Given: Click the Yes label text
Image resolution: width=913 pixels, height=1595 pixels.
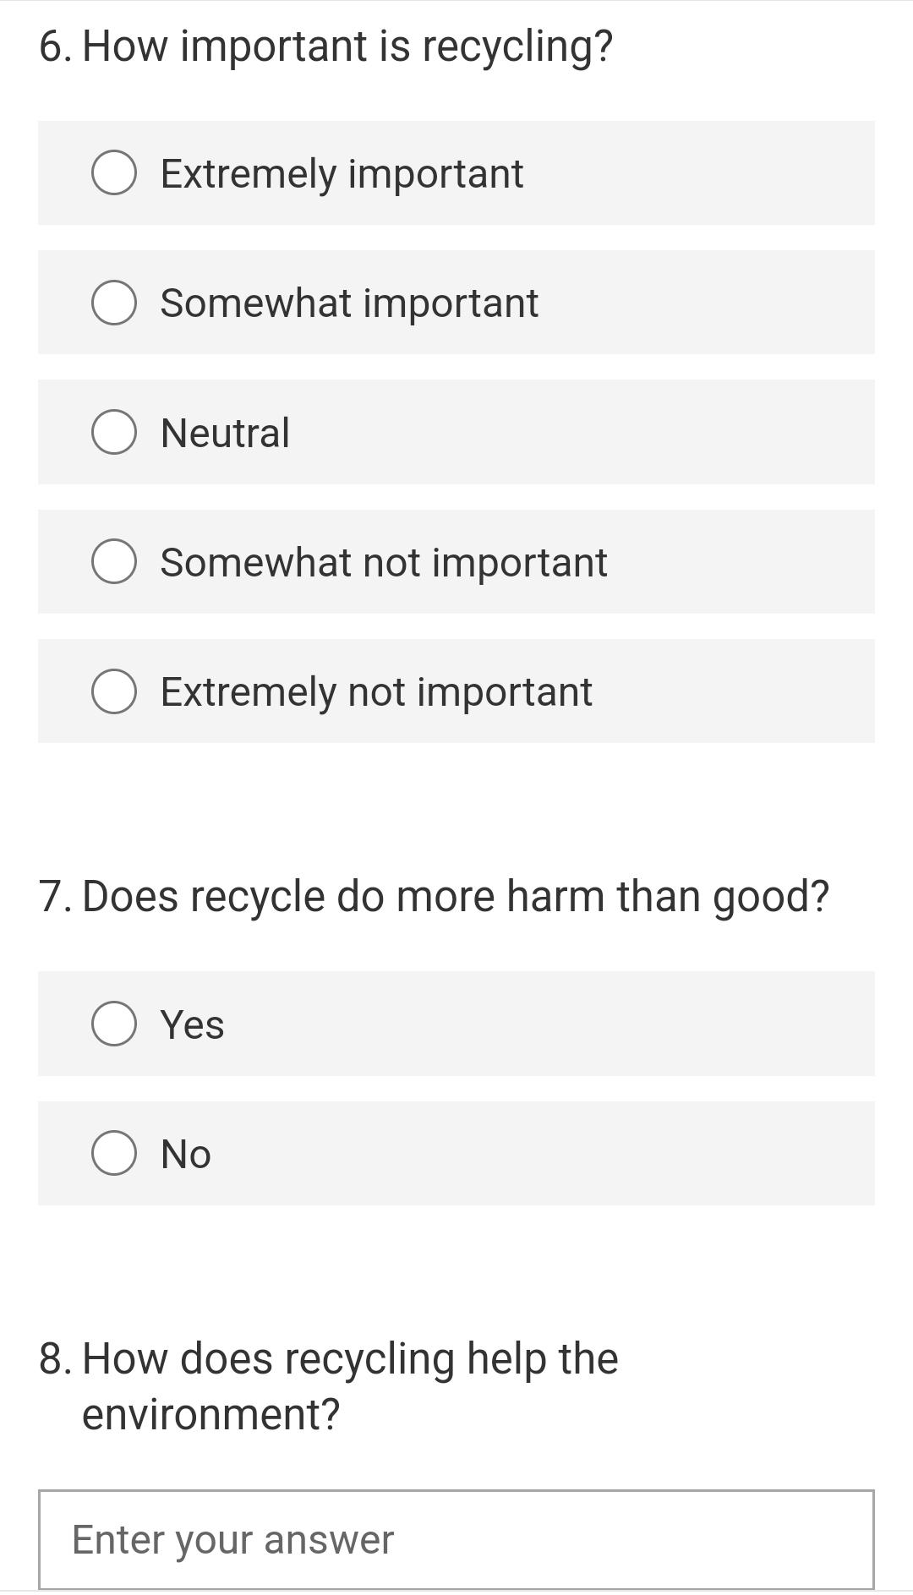Looking at the screenshot, I should click(192, 1024).
